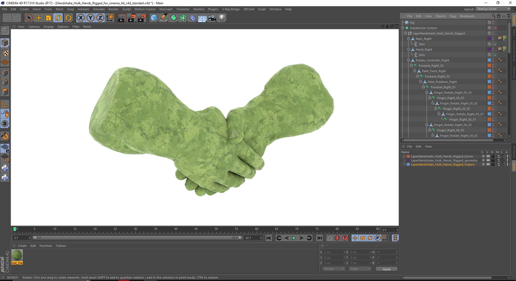Select LayerHandshake_Hulk_Hands_Rigged_bones layer

442,156
